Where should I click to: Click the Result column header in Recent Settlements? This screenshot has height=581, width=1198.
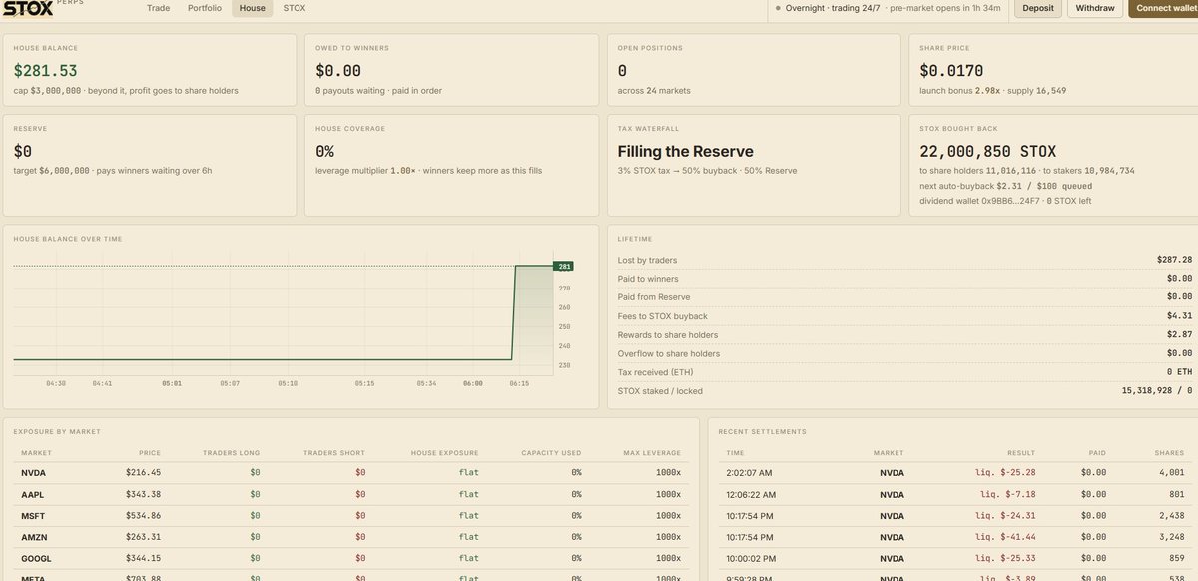pos(1021,453)
